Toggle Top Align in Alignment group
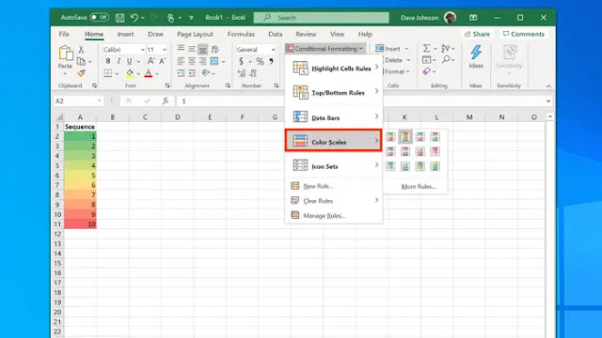The image size is (602, 338). tap(181, 49)
